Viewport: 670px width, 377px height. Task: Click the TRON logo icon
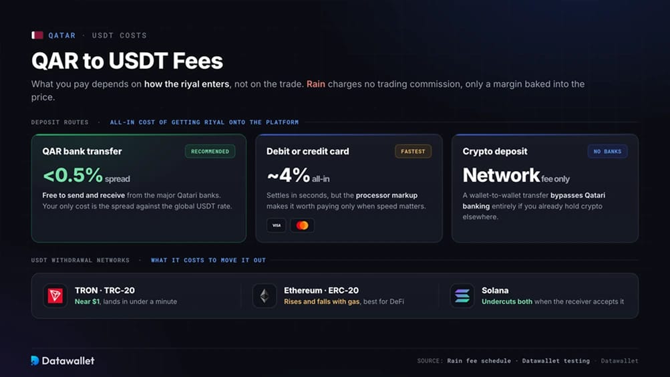click(x=55, y=295)
